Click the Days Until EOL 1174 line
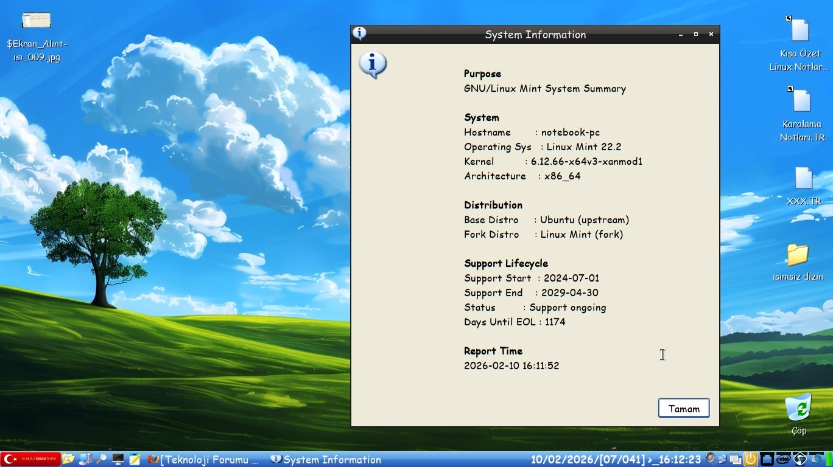This screenshot has height=467, width=833. point(515,322)
